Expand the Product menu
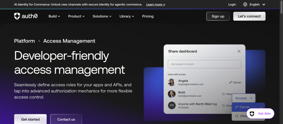The height and width of the screenshot is (124, 283). 76,16
